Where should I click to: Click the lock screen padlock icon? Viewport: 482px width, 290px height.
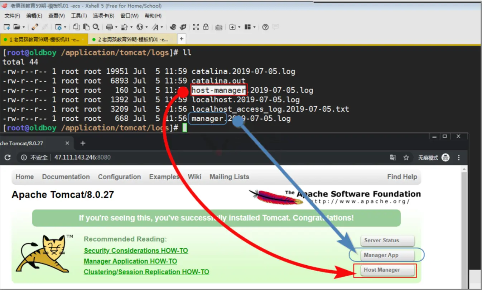click(206, 27)
